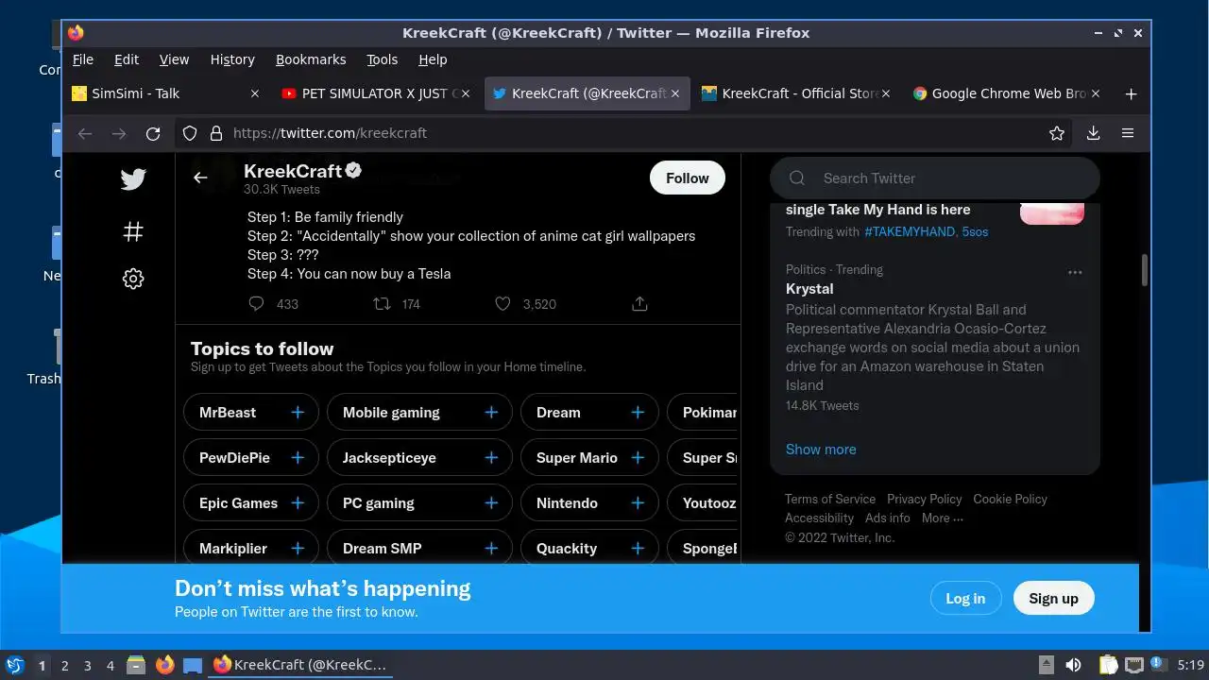Click the page vertical scrollbar thumb
This screenshot has height=680, width=1209.
[x=1145, y=270]
